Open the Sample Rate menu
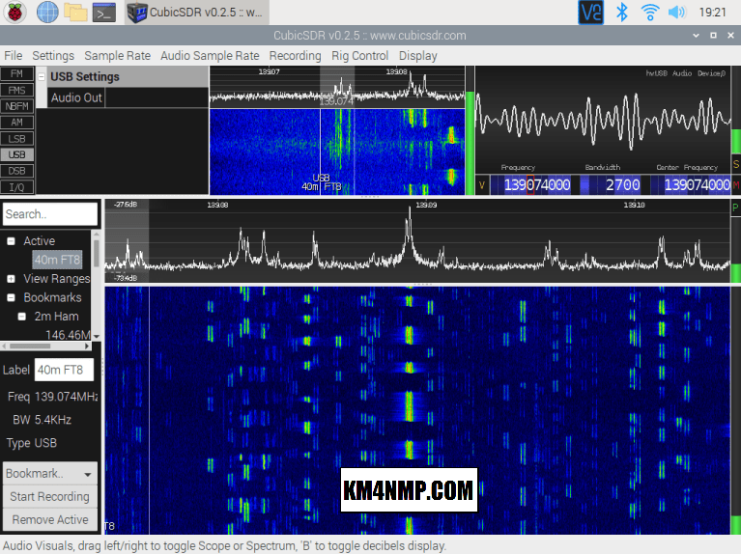The image size is (741, 554). 116,56
